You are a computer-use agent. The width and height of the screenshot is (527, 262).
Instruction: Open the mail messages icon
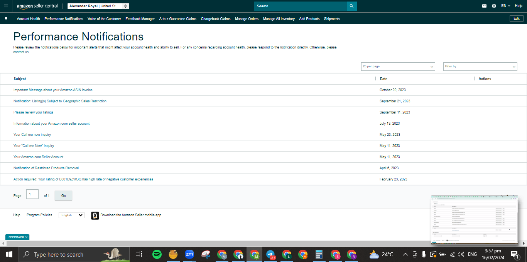point(485,6)
